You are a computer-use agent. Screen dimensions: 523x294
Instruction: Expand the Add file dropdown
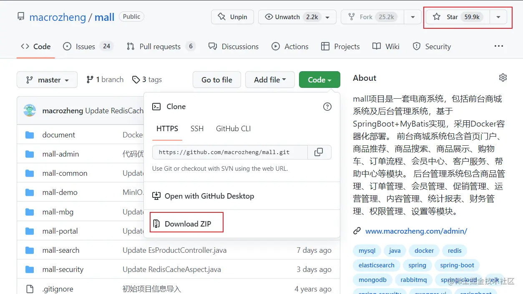point(270,80)
